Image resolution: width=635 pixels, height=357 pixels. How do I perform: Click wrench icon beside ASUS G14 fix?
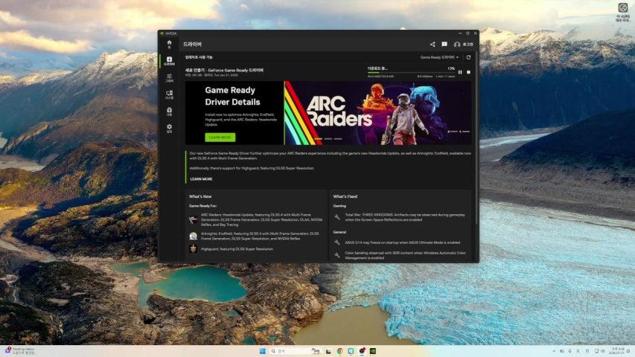click(x=337, y=242)
